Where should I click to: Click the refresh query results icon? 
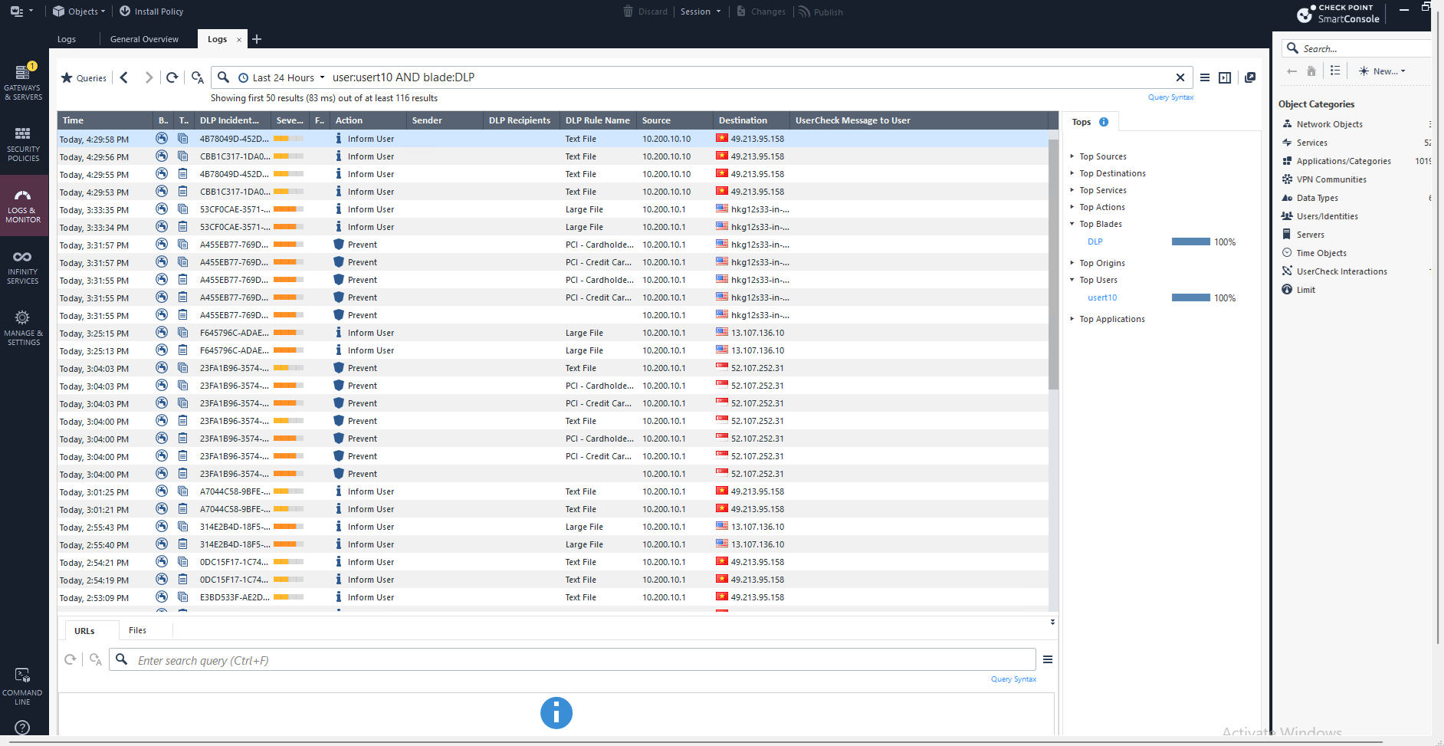(172, 77)
